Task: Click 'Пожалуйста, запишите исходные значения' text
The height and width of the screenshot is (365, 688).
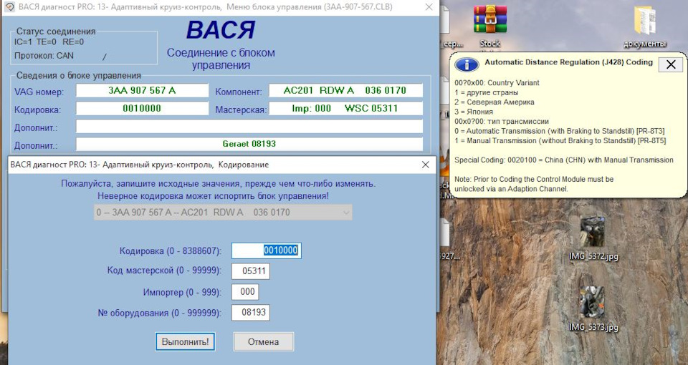Action: click(x=218, y=184)
